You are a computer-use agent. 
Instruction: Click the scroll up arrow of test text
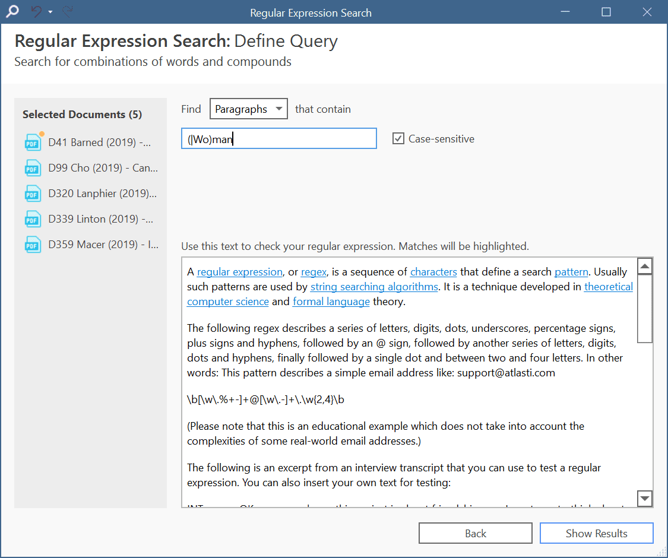click(x=645, y=267)
